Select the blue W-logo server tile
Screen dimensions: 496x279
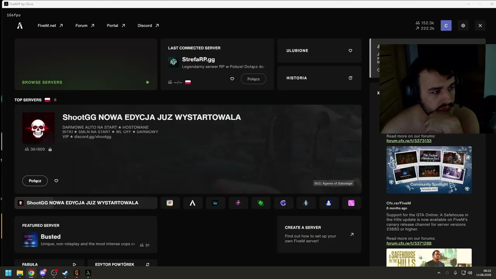pos(215,203)
